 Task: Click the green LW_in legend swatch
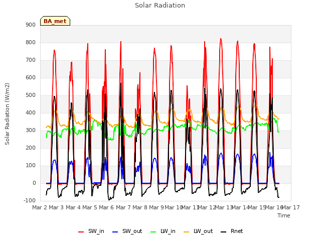pyautogui.click(x=153, y=232)
